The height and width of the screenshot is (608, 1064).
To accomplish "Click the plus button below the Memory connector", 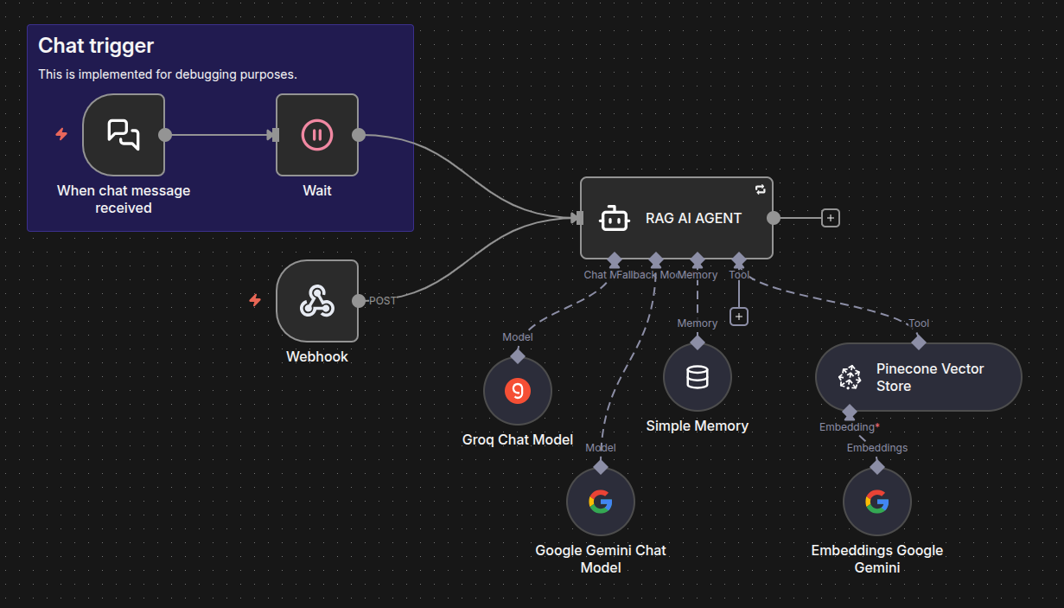I will [x=739, y=316].
